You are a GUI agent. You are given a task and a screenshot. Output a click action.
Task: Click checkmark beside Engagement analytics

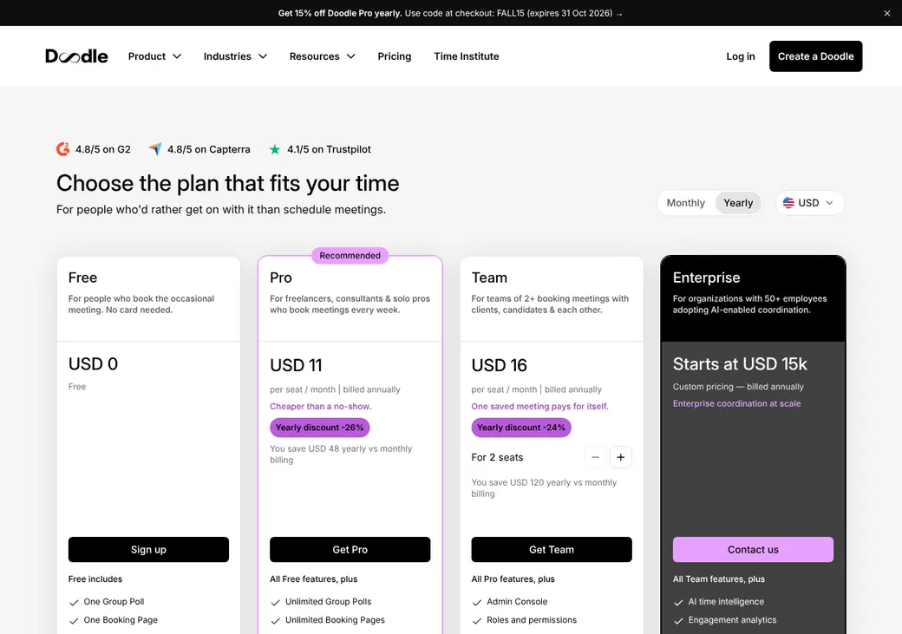click(x=678, y=621)
